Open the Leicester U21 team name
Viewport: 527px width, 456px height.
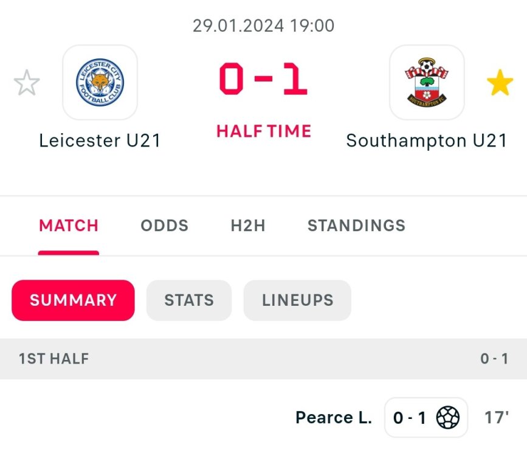100,140
